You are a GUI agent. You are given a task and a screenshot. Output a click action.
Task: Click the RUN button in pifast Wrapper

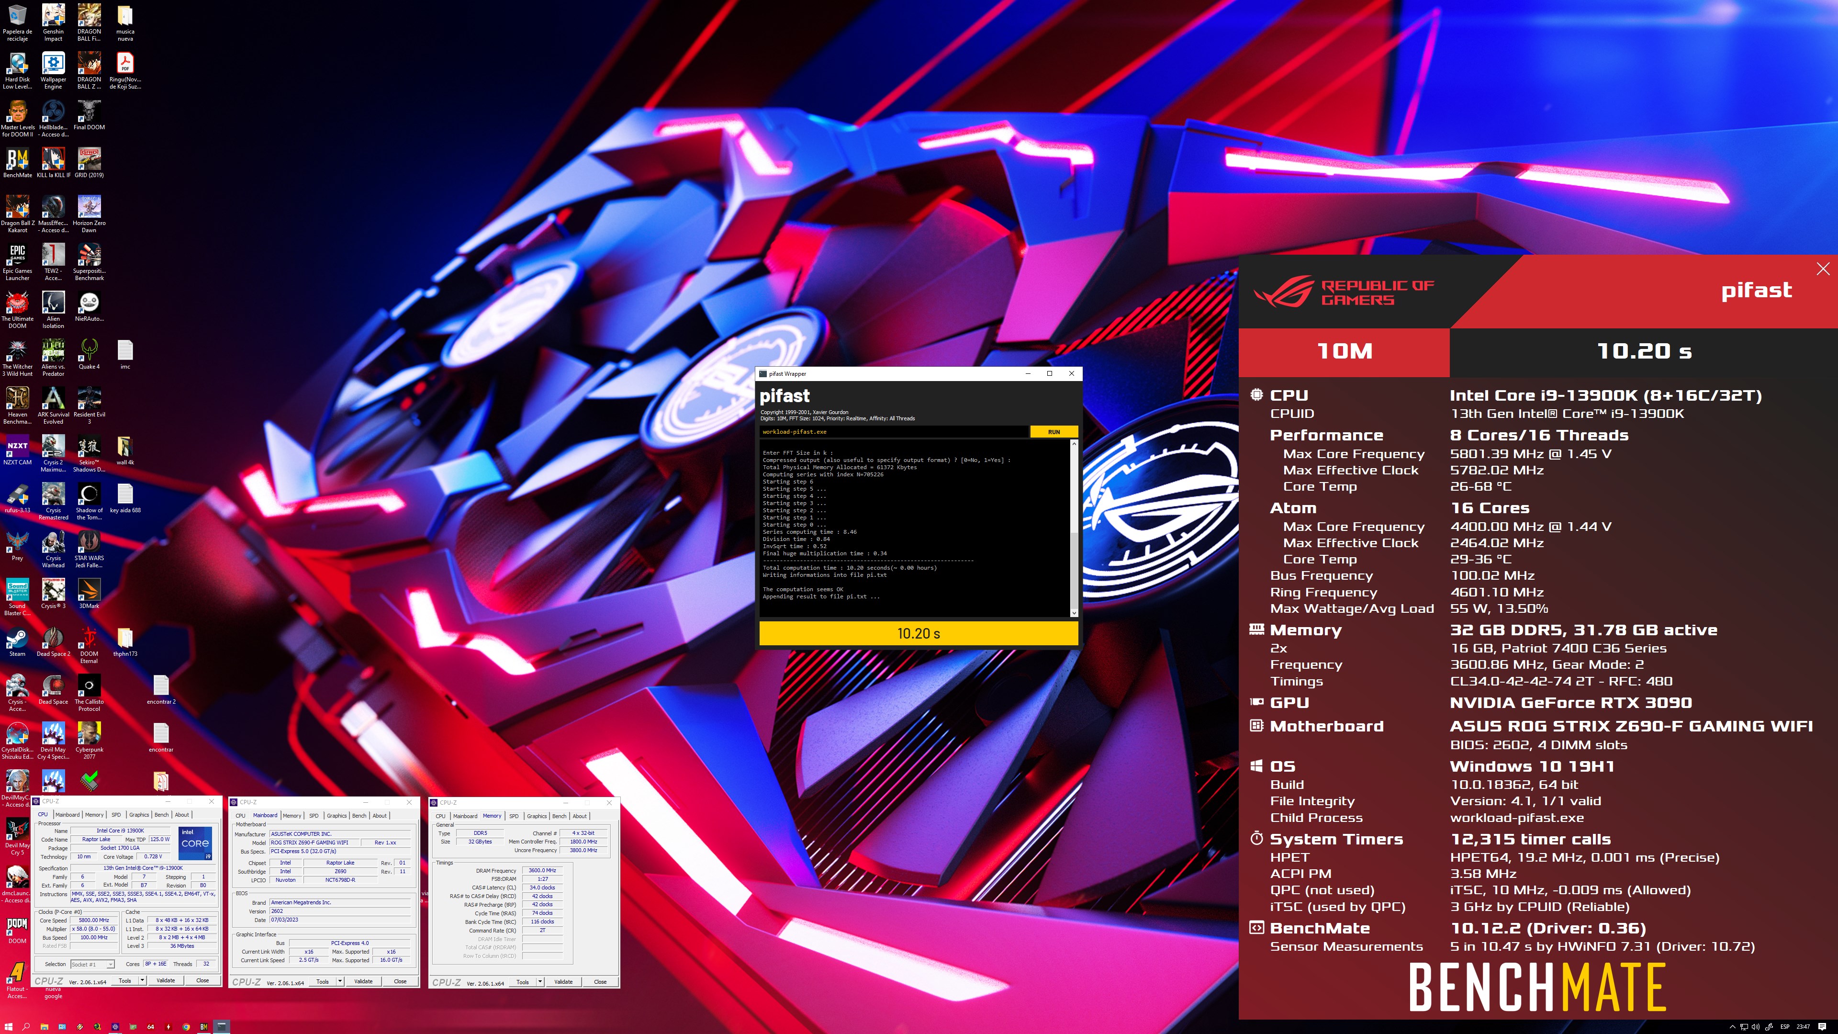point(1054,432)
